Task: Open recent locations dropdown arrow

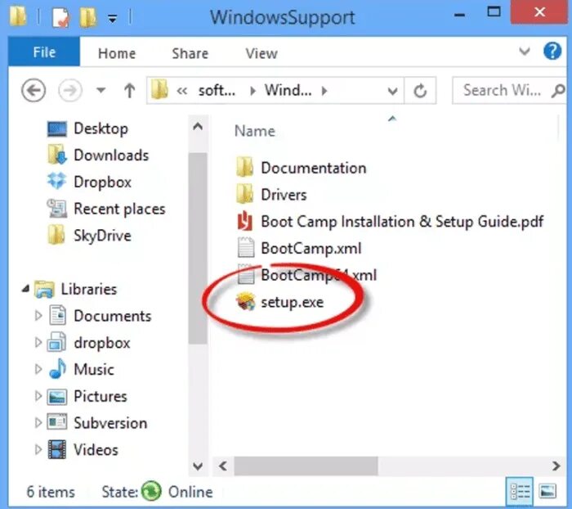Action: (x=101, y=90)
